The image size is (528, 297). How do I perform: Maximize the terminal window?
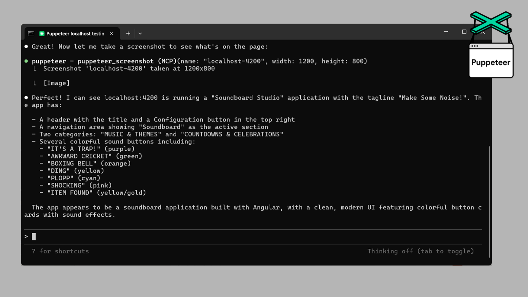click(x=464, y=32)
